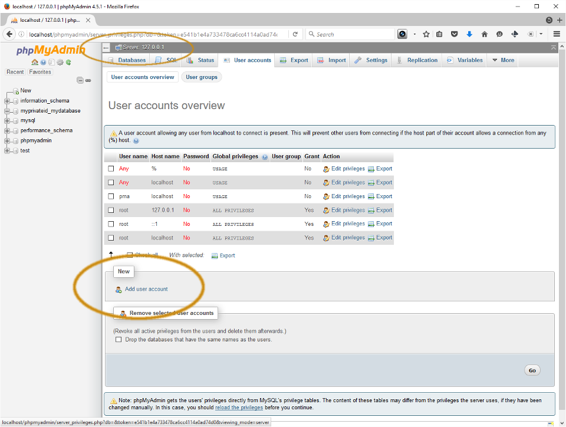Click Firefox chat smiley icon
Image resolution: width=566 pixels, height=427 pixels.
[x=499, y=34]
